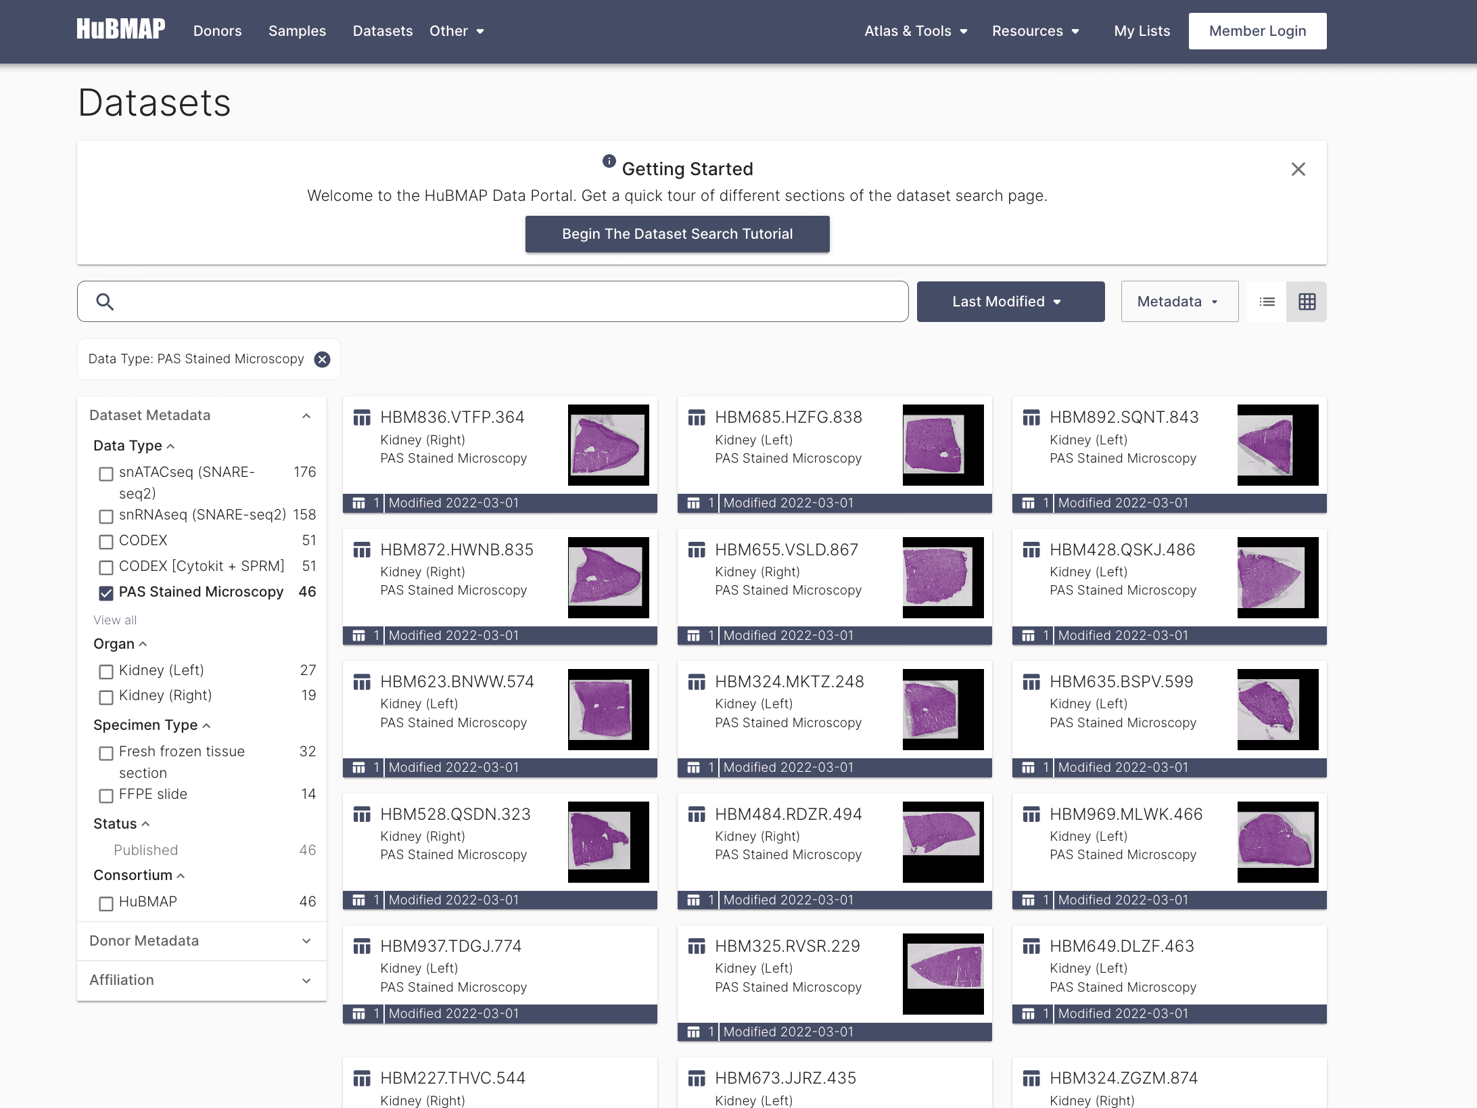This screenshot has width=1477, height=1108.
Task: Switch to list view icon
Action: click(1267, 302)
